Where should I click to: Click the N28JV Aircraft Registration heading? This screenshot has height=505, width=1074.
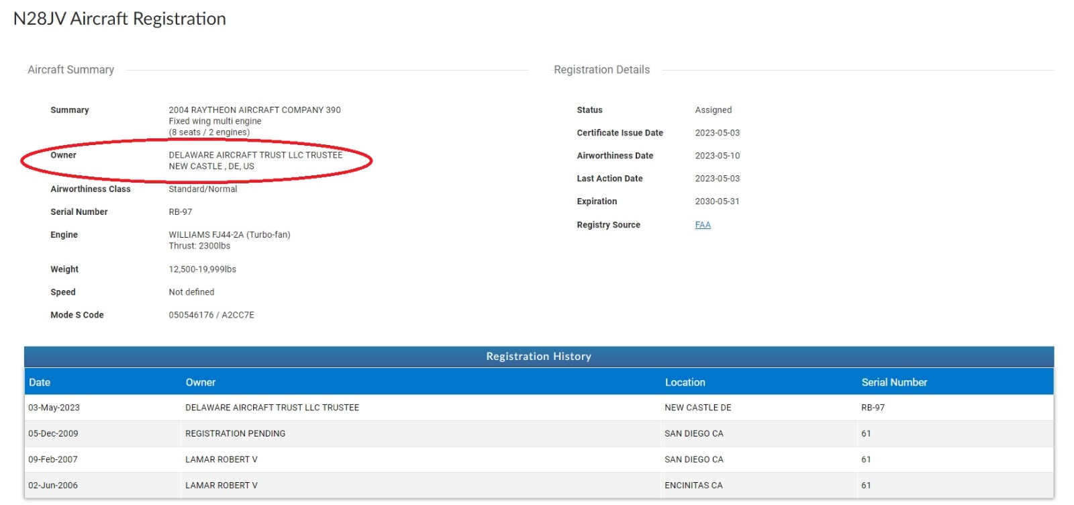point(119,19)
